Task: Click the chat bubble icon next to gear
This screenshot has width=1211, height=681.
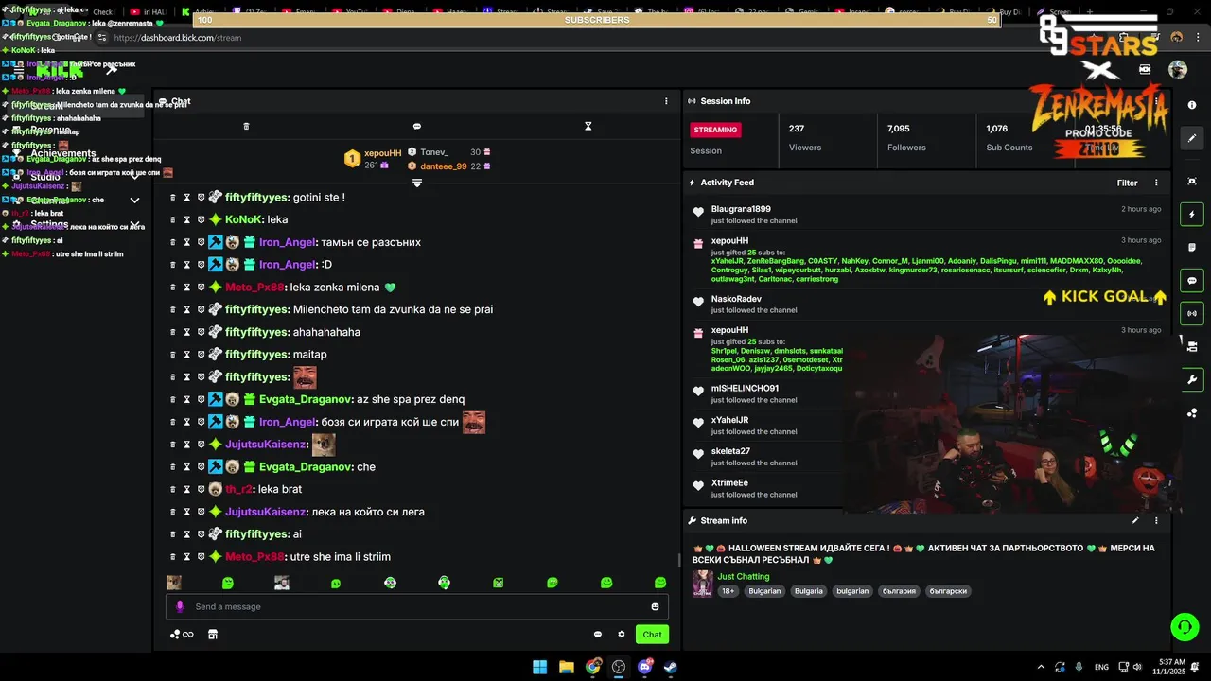Action: [598, 635]
